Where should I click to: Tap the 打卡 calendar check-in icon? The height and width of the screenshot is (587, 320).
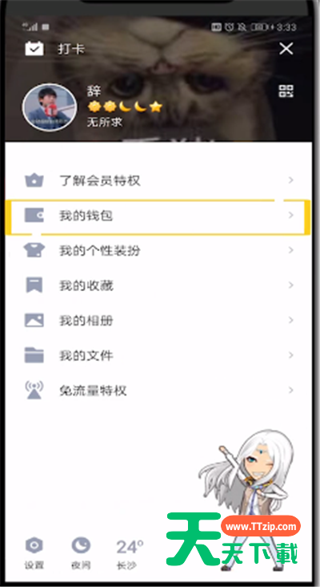click(x=34, y=49)
